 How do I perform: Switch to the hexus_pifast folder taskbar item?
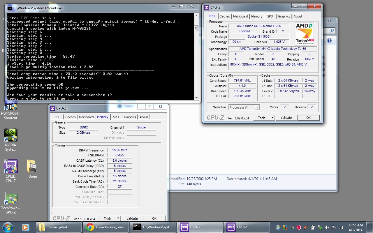(x=58, y=227)
